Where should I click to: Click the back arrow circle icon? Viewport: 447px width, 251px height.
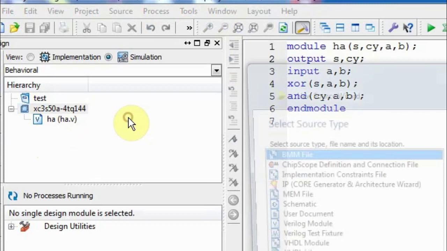point(233,200)
